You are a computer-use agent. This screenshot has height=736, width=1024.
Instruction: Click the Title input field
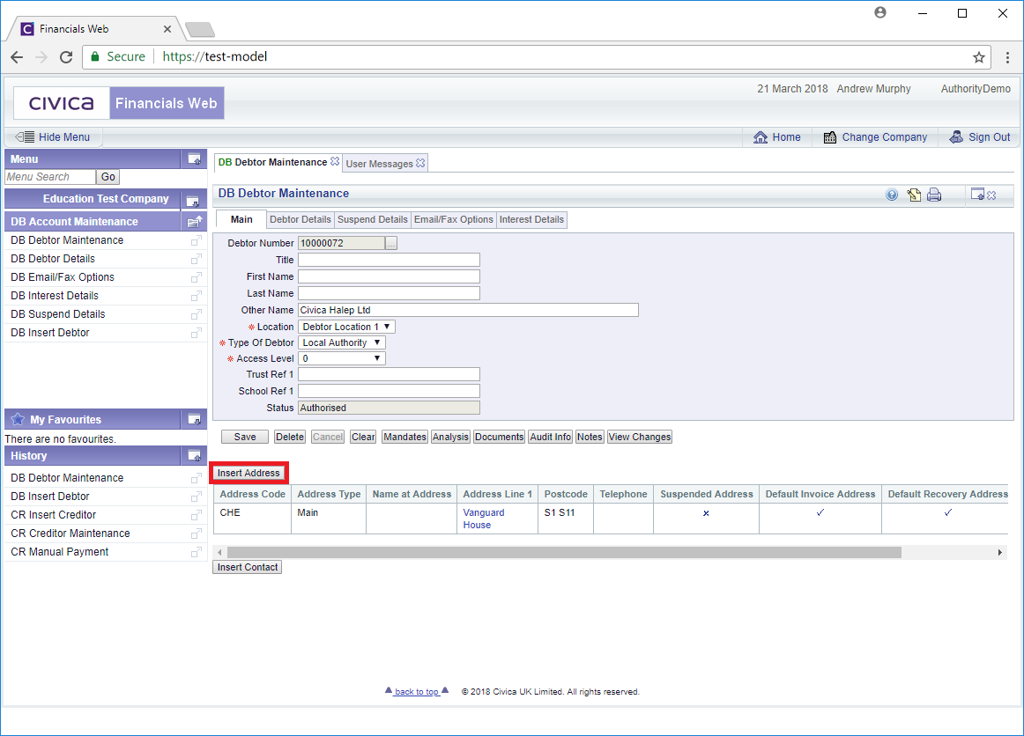(x=390, y=260)
